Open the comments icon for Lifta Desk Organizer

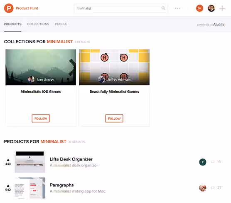213,162
